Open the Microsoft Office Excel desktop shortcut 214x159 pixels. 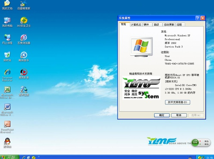[x=7, y=93]
